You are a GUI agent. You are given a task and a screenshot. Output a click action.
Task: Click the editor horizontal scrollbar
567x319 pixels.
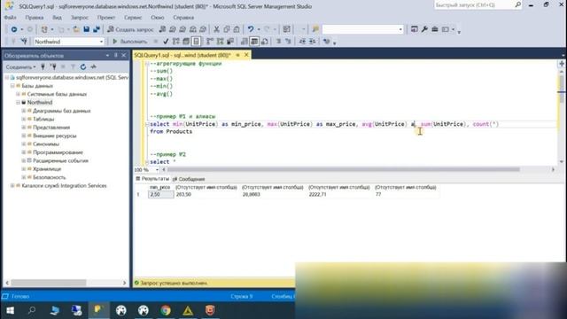344,169
